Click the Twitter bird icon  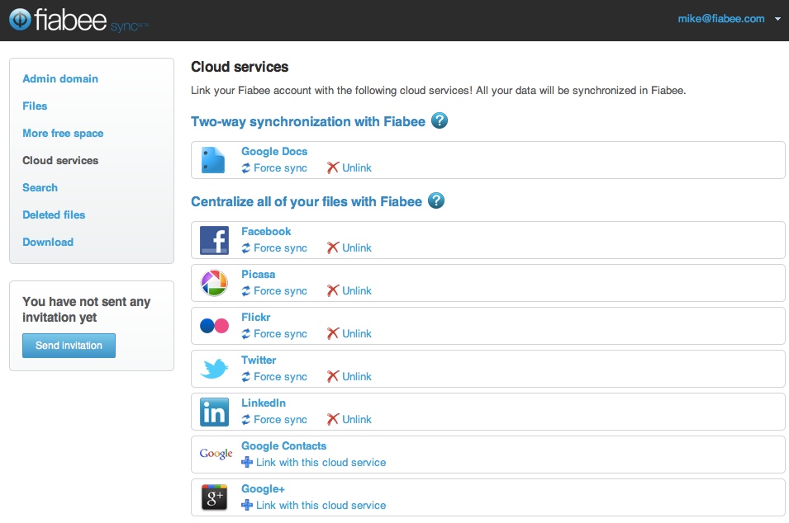214,369
